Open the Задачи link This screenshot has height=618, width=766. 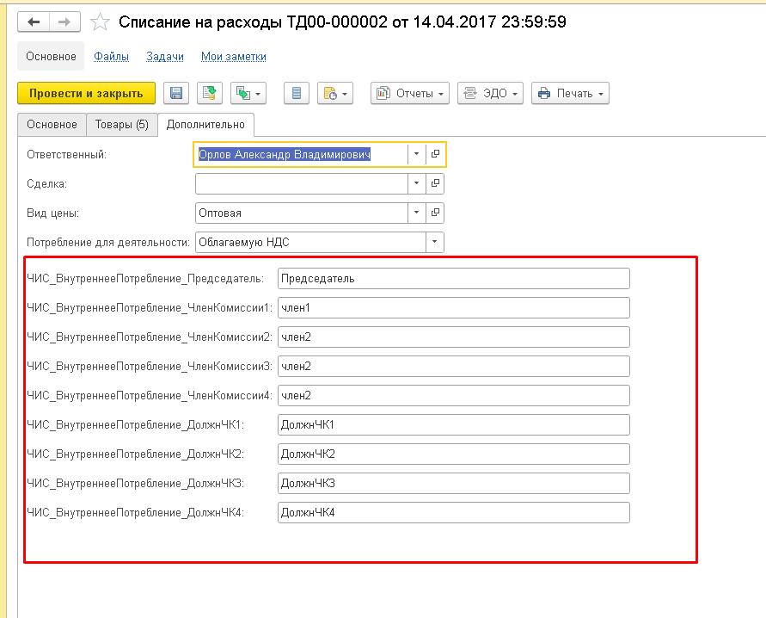coord(165,56)
